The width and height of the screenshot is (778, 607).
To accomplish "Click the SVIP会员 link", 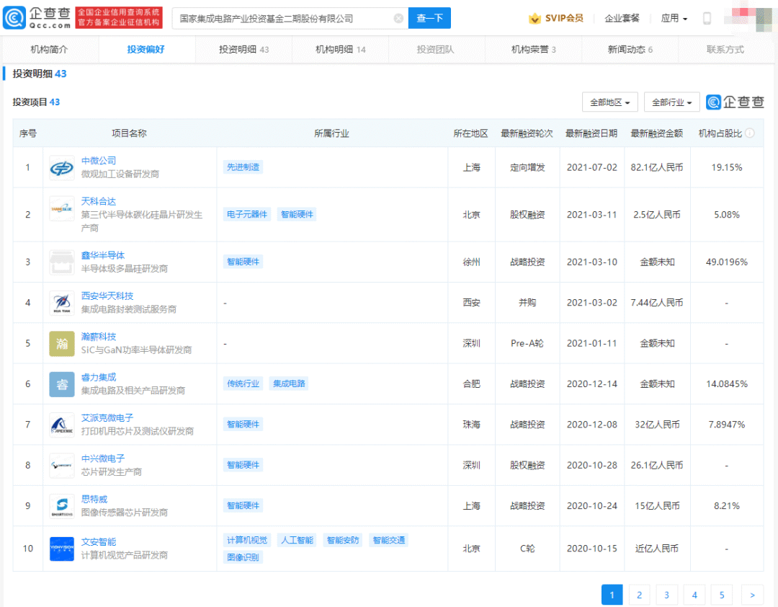I will click(563, 18).
